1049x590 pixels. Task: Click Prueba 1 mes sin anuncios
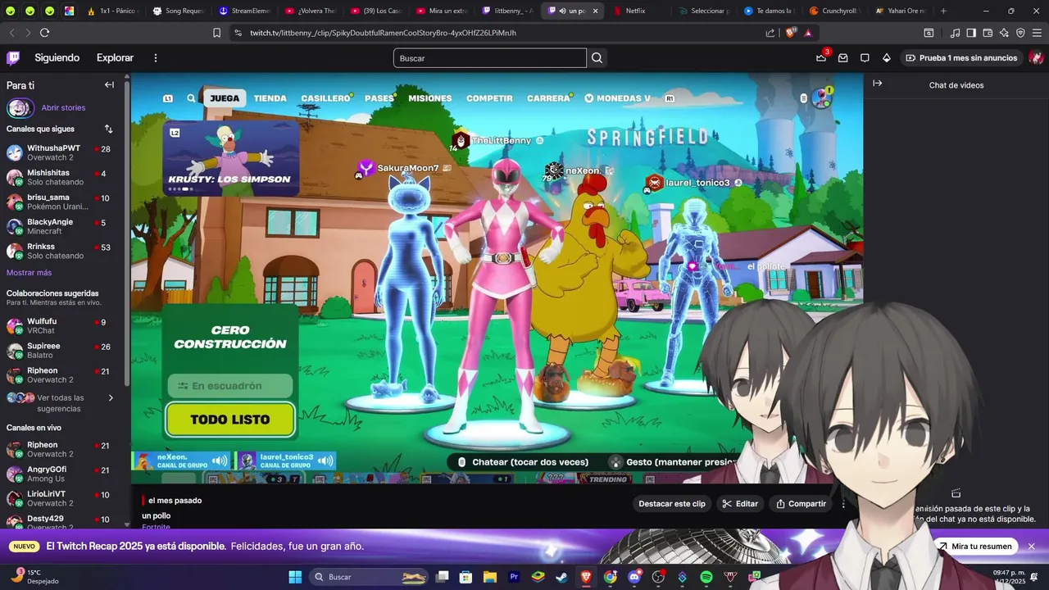(961, 58)
